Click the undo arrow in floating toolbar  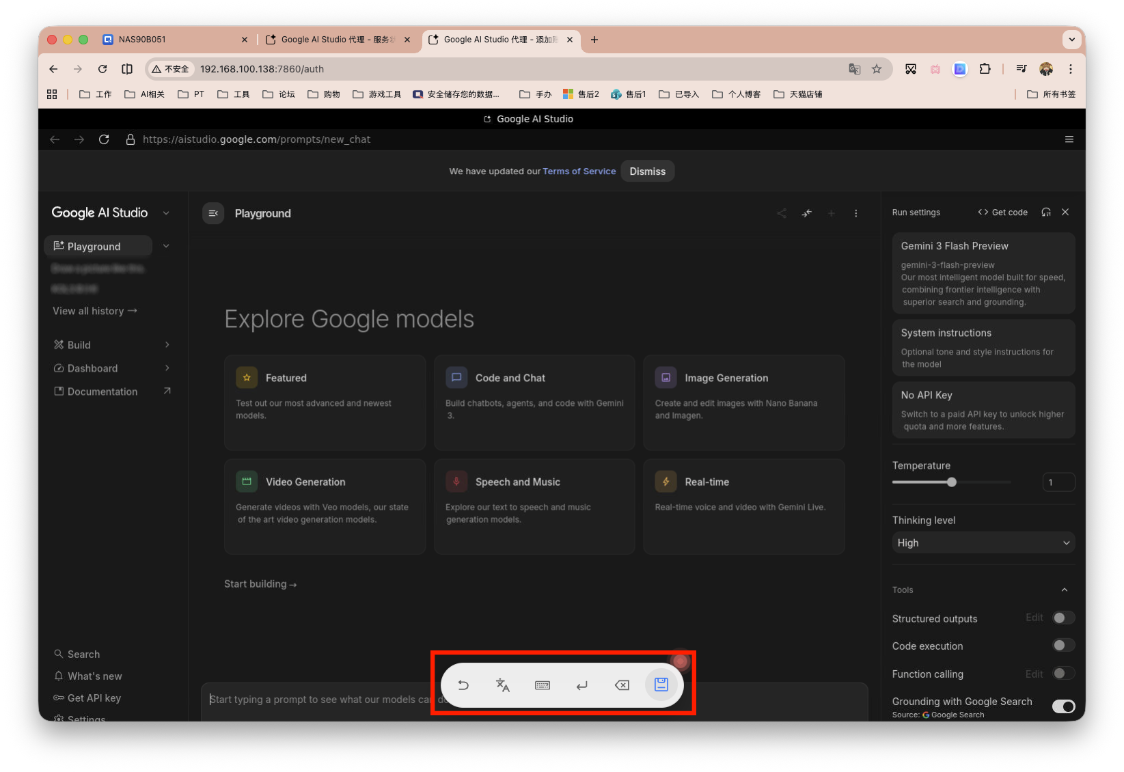463,685
